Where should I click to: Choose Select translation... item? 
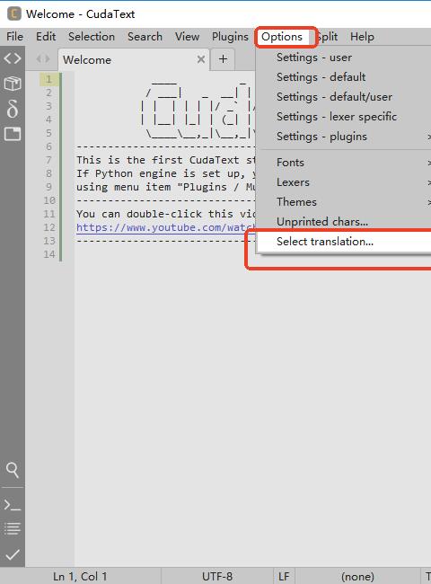coord(344,242)
